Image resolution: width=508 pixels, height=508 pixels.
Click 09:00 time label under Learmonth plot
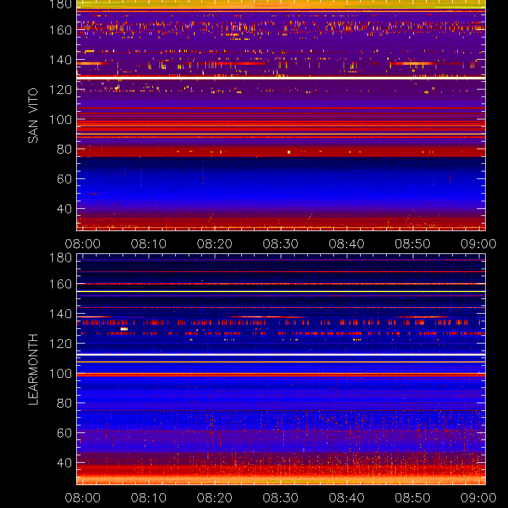tap(479, 498)
